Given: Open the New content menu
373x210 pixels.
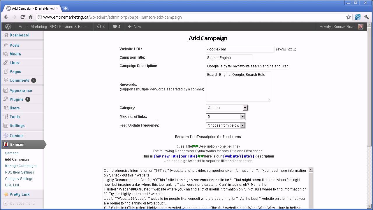Looking at the screenshot, I should (135, 27).
